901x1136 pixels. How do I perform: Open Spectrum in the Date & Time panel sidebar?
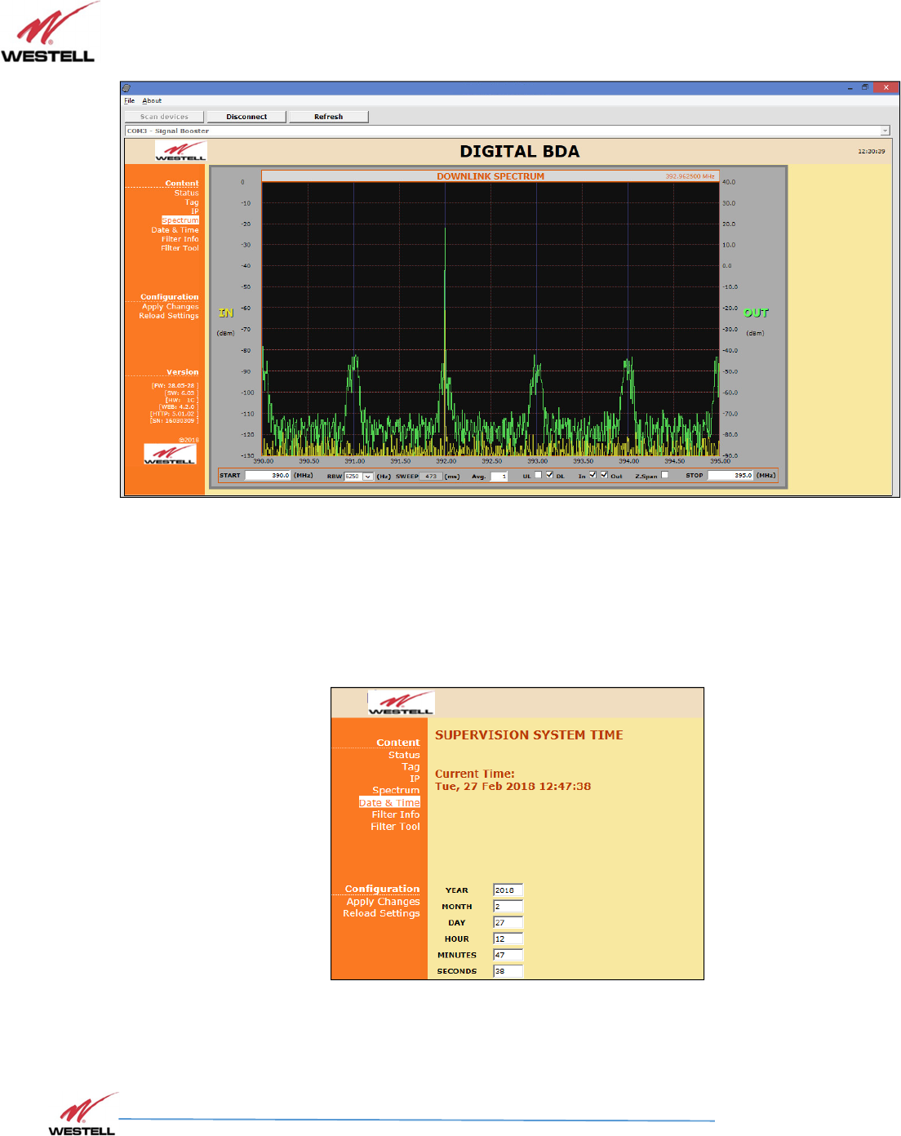[x=396, y=791]
